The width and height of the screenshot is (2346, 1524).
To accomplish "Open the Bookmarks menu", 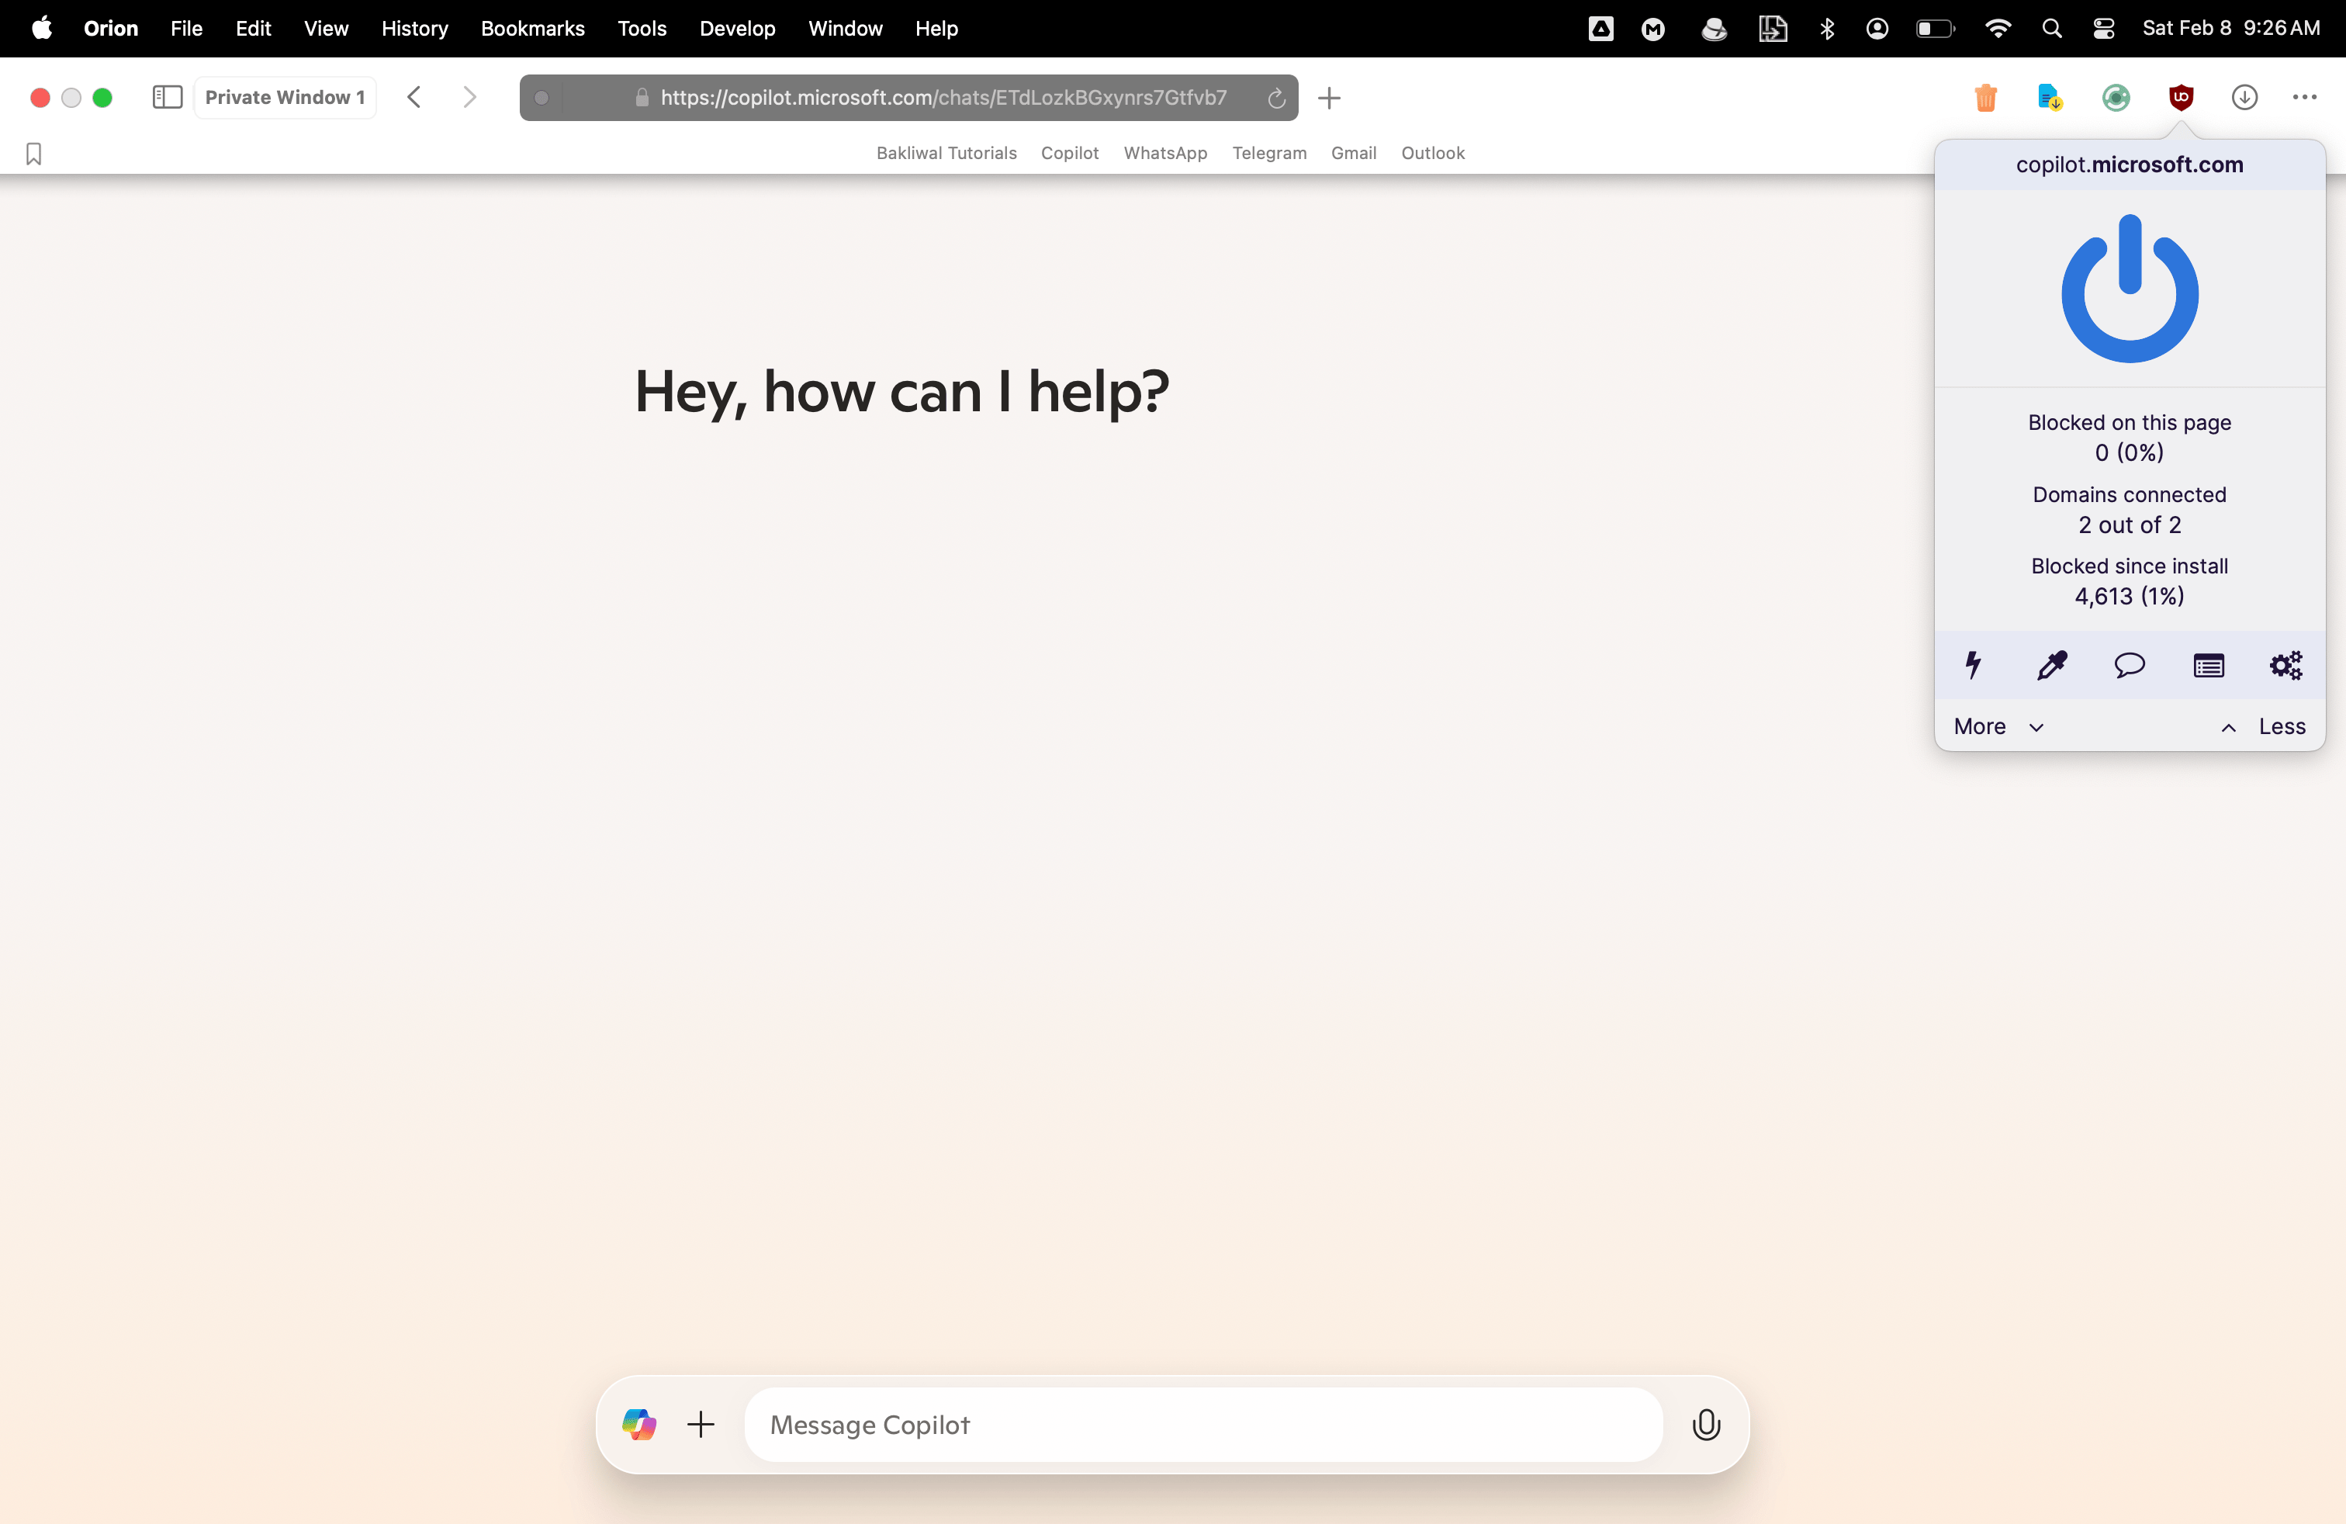I will point(532,29).
